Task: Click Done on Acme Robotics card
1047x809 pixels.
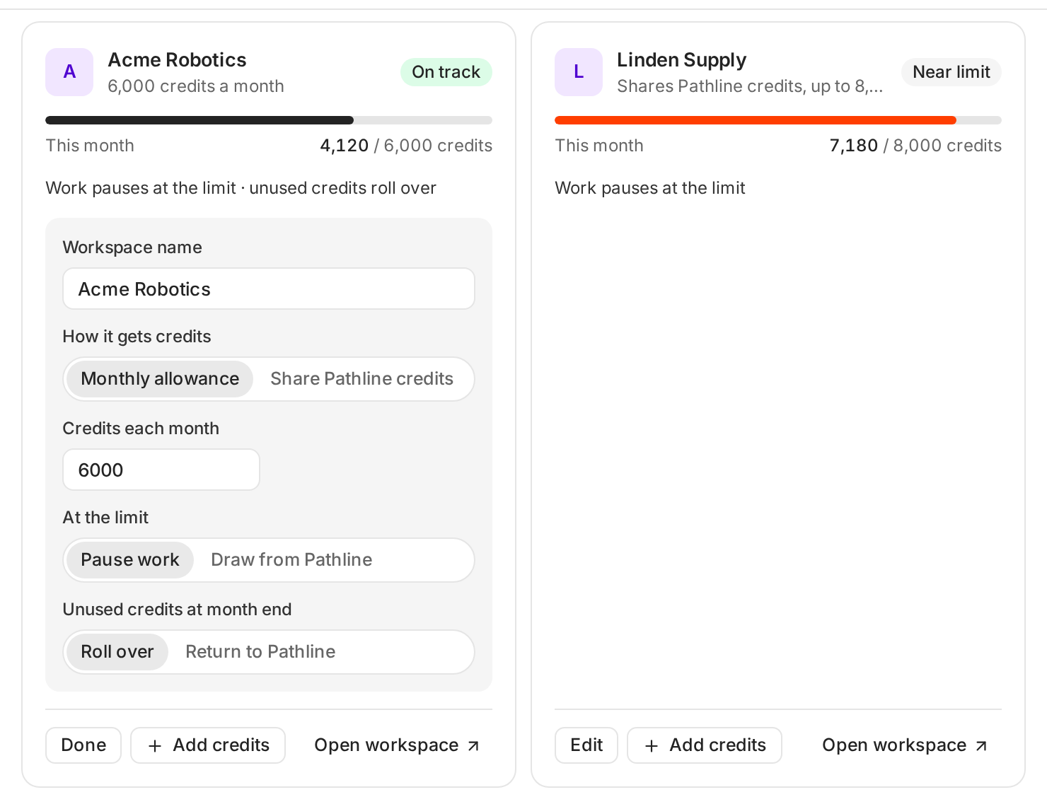Action: 83,745
